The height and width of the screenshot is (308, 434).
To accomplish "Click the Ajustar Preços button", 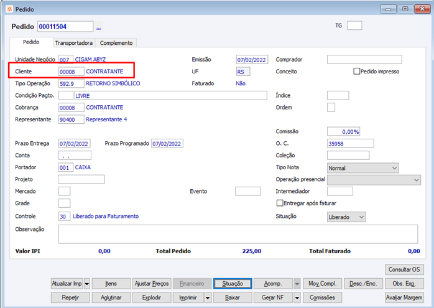I will tap(152, 284).
